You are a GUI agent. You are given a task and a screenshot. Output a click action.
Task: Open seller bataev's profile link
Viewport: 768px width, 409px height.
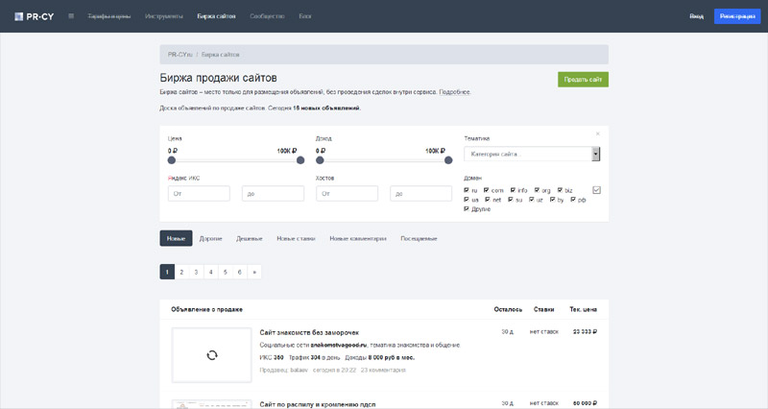pos(299,370)
